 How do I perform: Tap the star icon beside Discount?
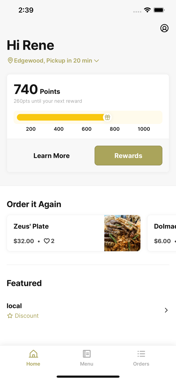pos(10,316)
